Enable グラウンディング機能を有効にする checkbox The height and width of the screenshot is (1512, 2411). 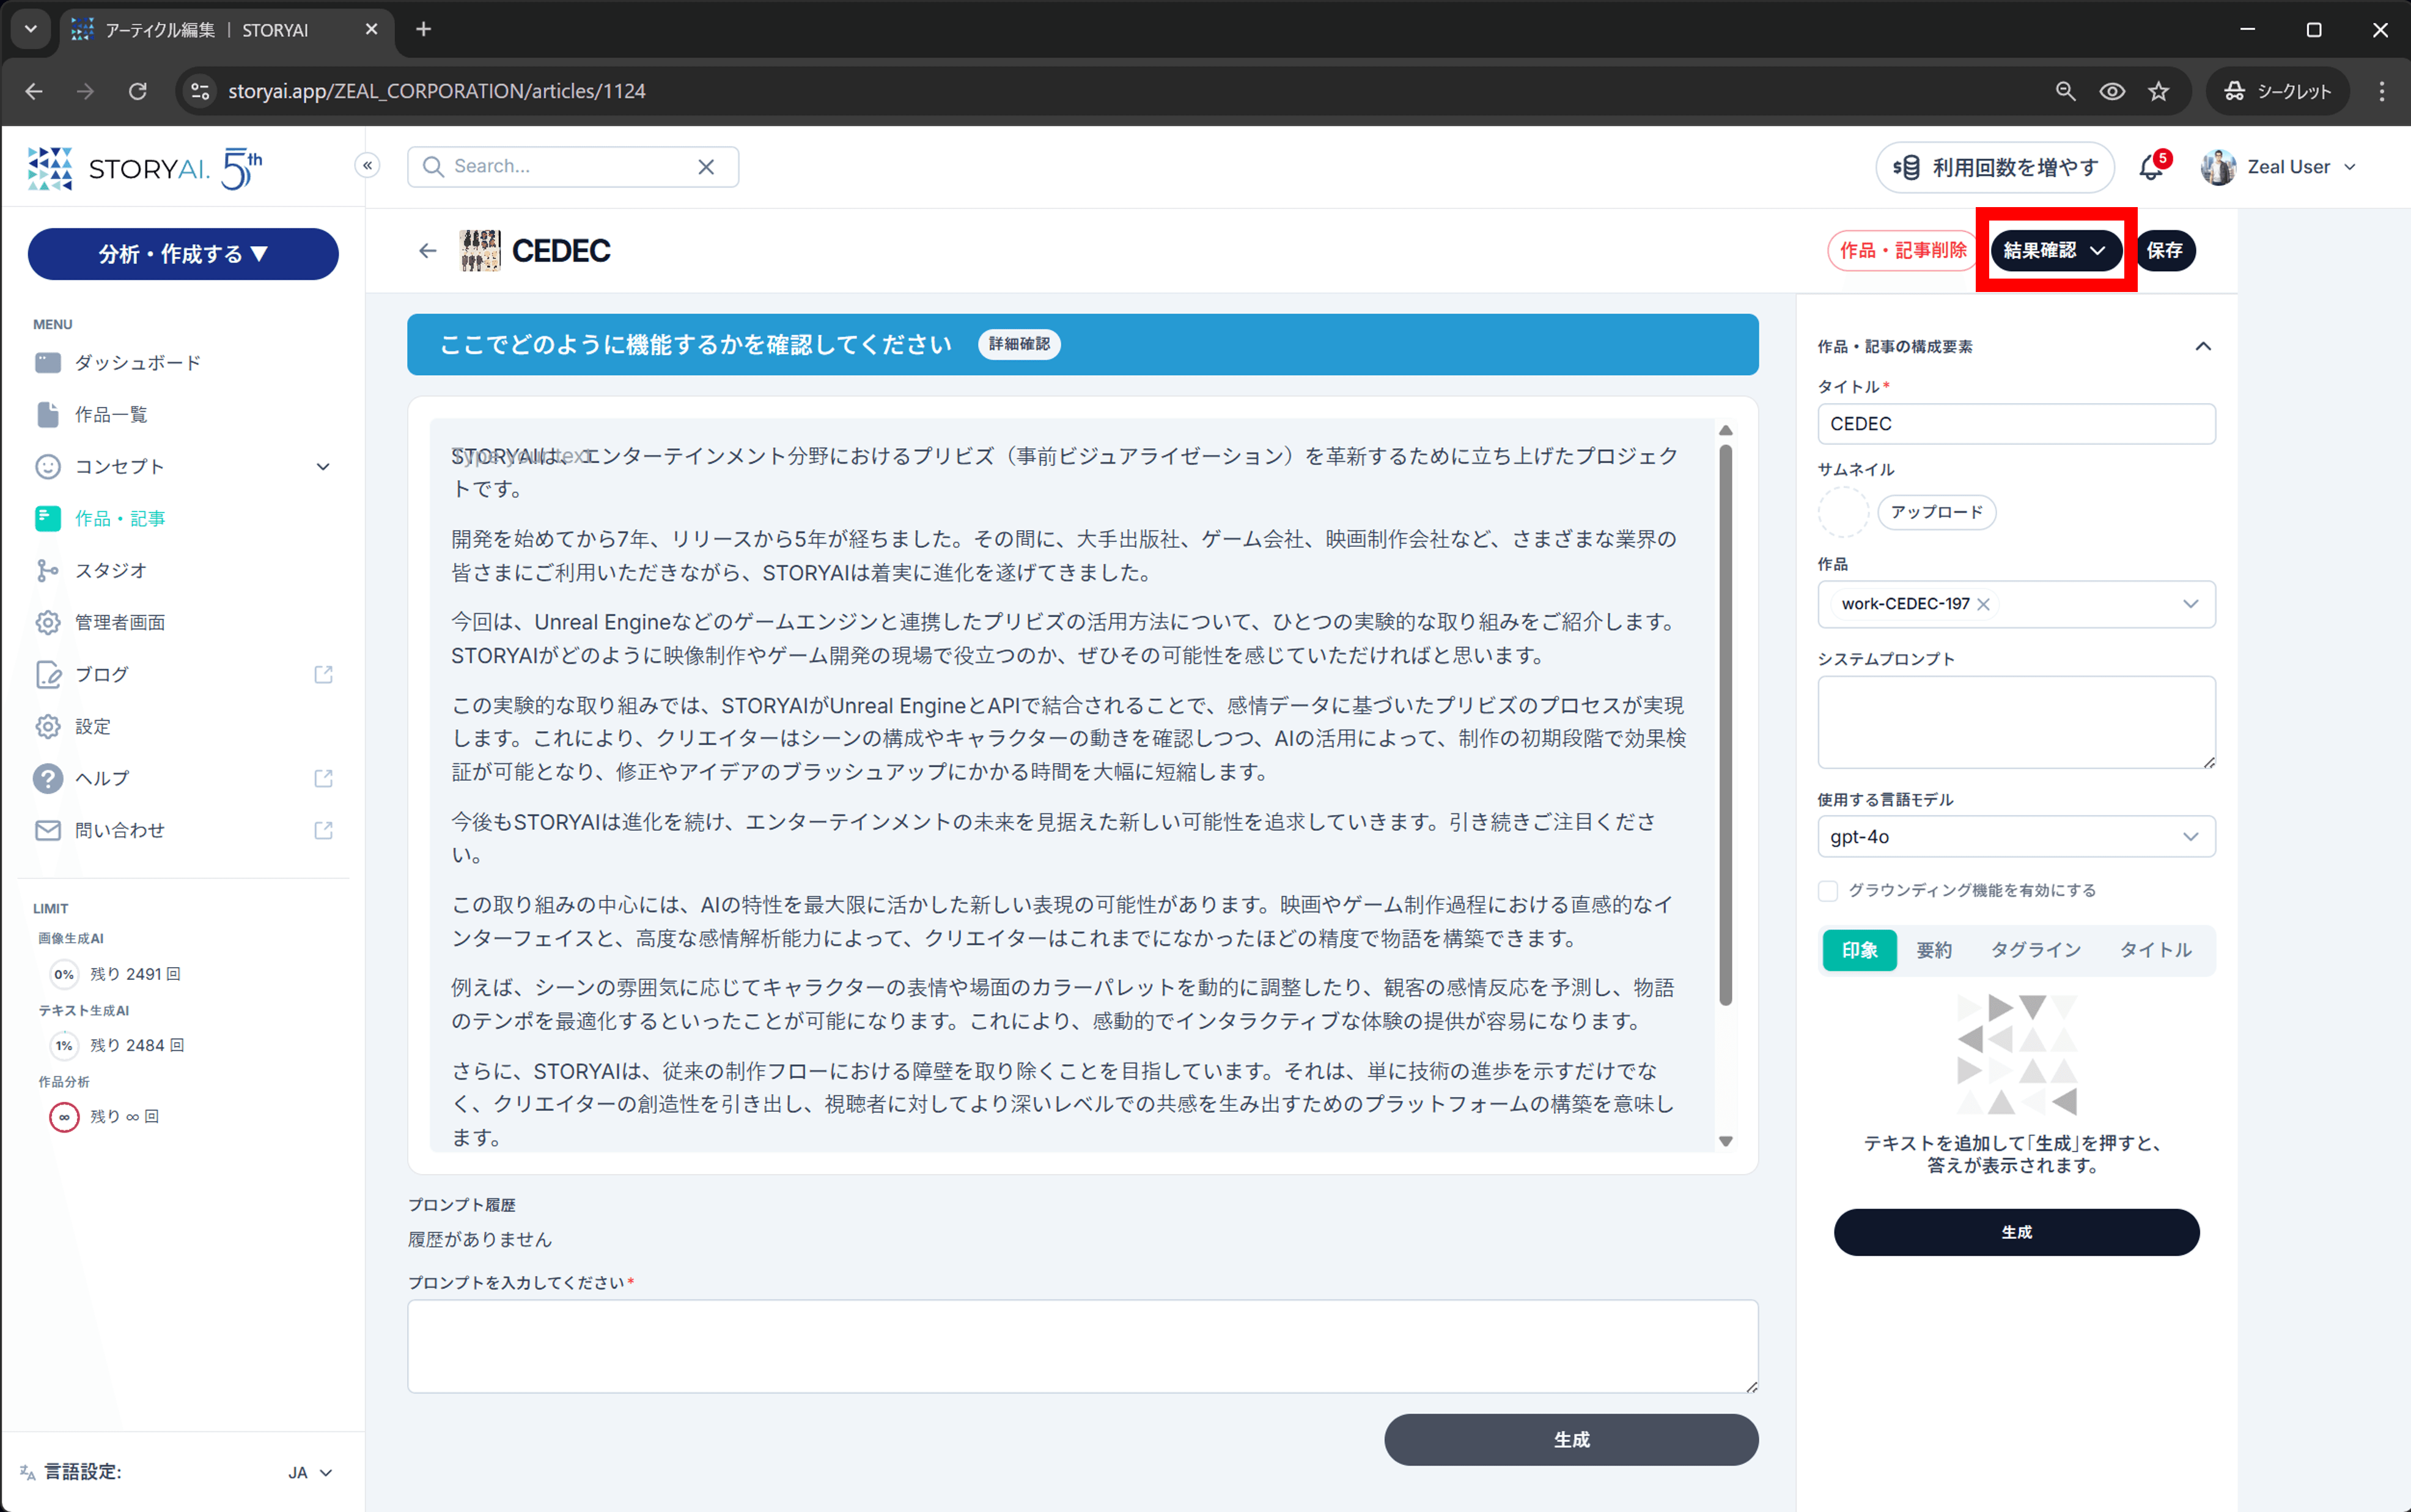1828,891
